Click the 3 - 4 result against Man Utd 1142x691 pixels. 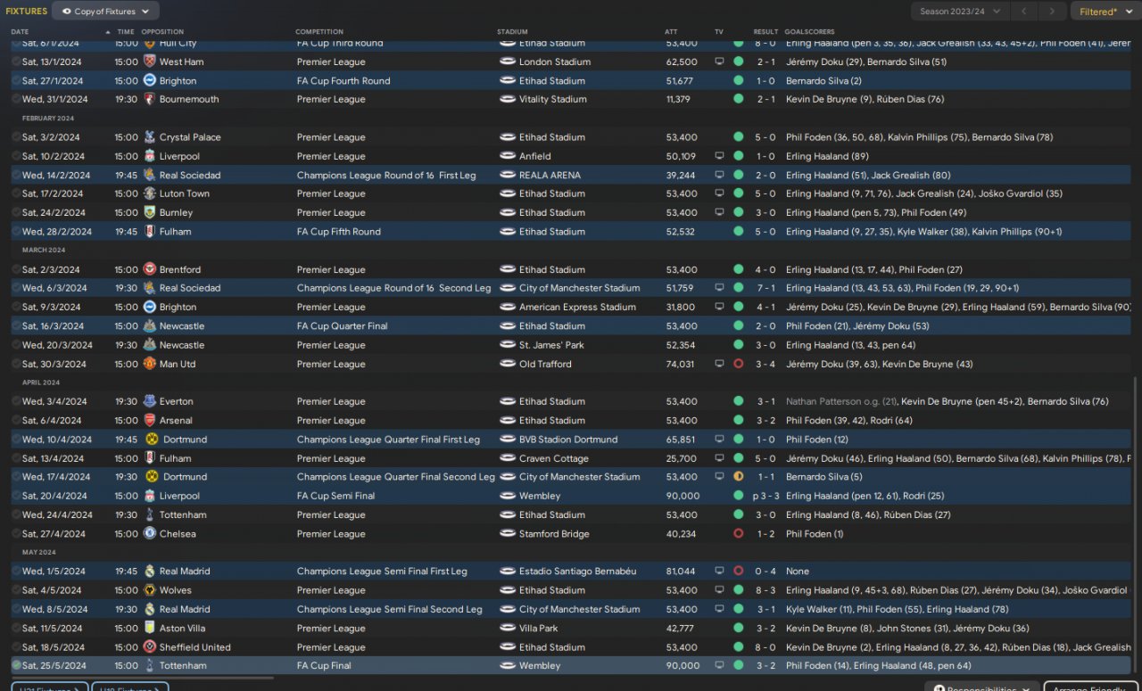(765, 364)
